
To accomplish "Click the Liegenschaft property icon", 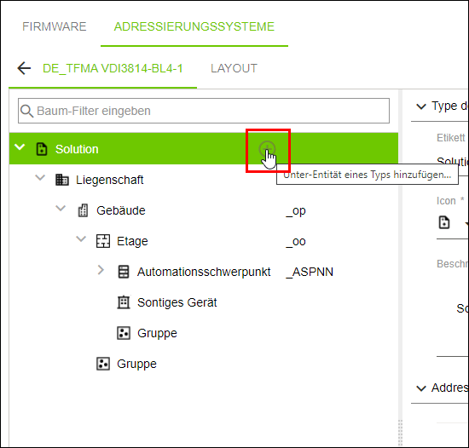I will 62,180.
